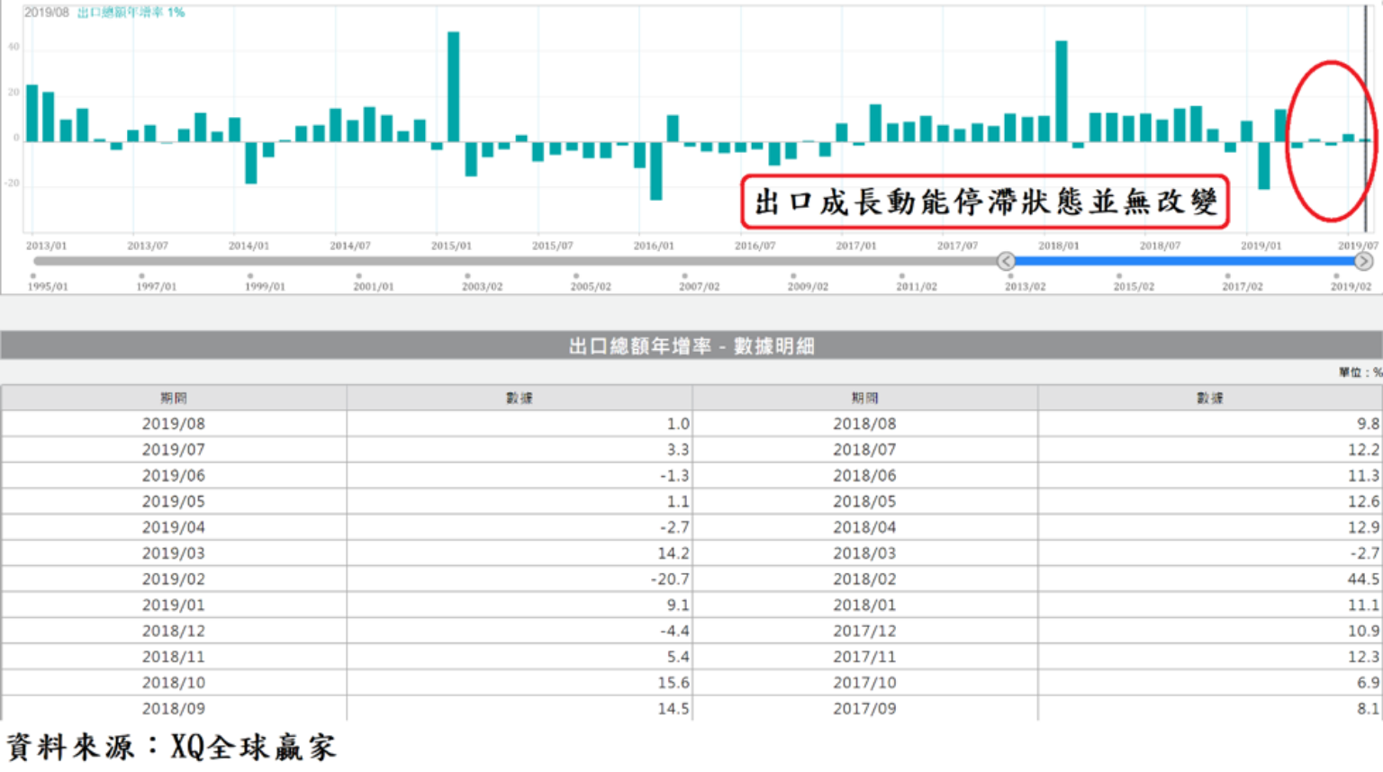Screen dimensions: 1383x772
Task: Select the 2017/02 timeline marker
Action: (1227, 276)
